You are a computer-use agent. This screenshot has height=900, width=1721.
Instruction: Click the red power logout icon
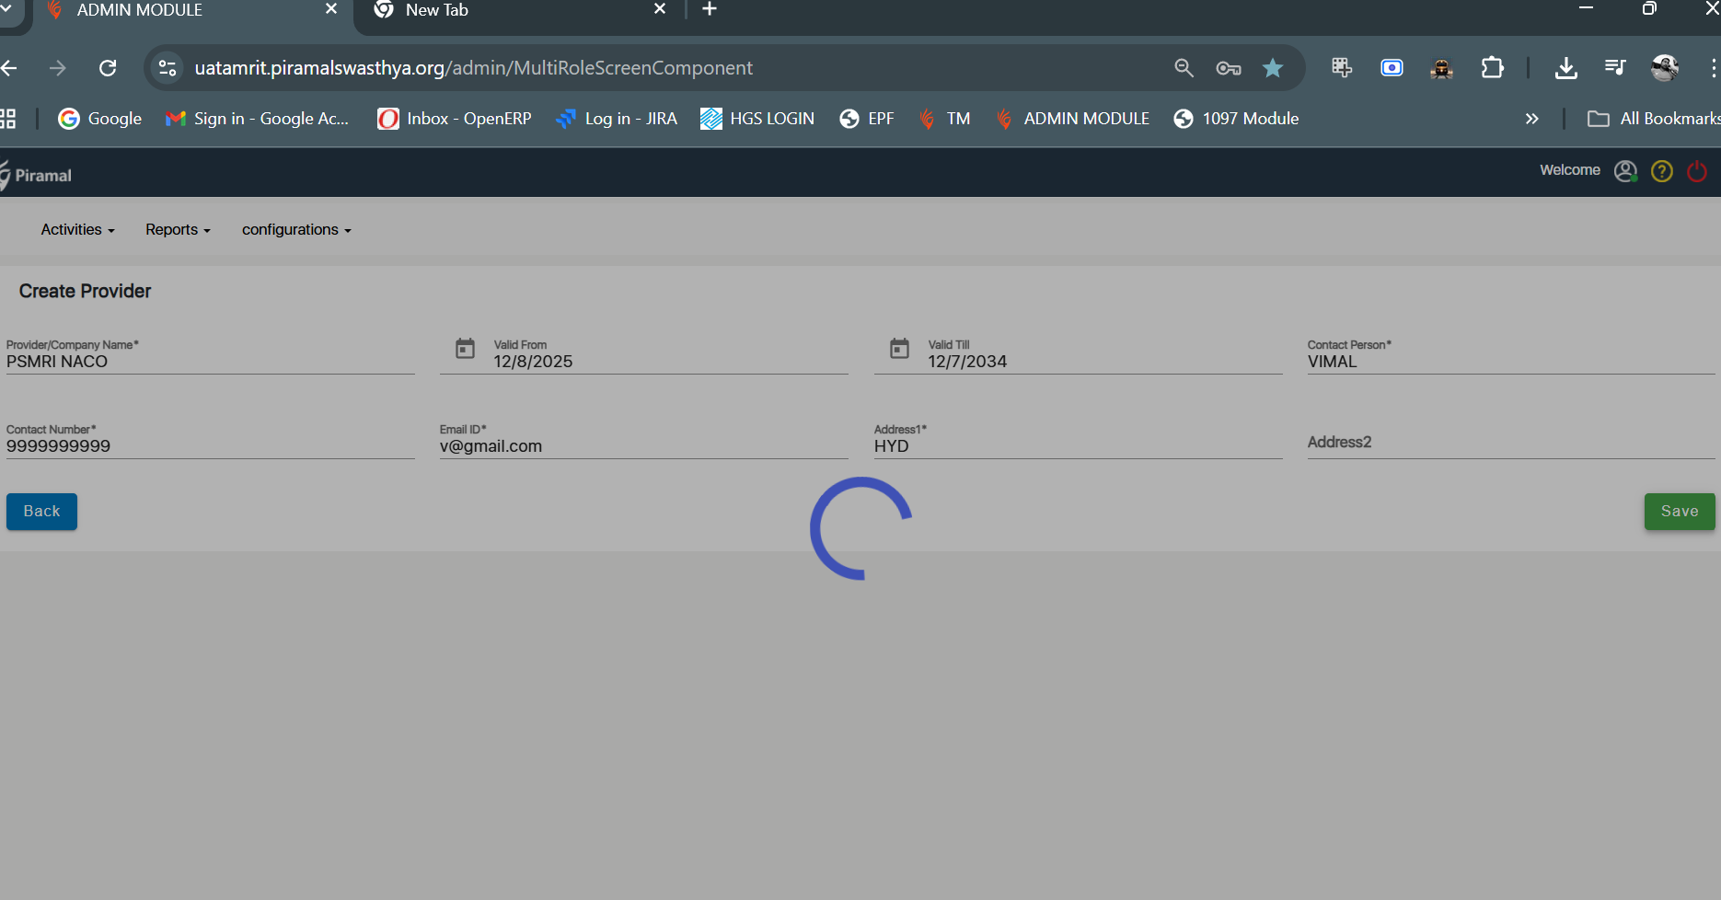1696,171
